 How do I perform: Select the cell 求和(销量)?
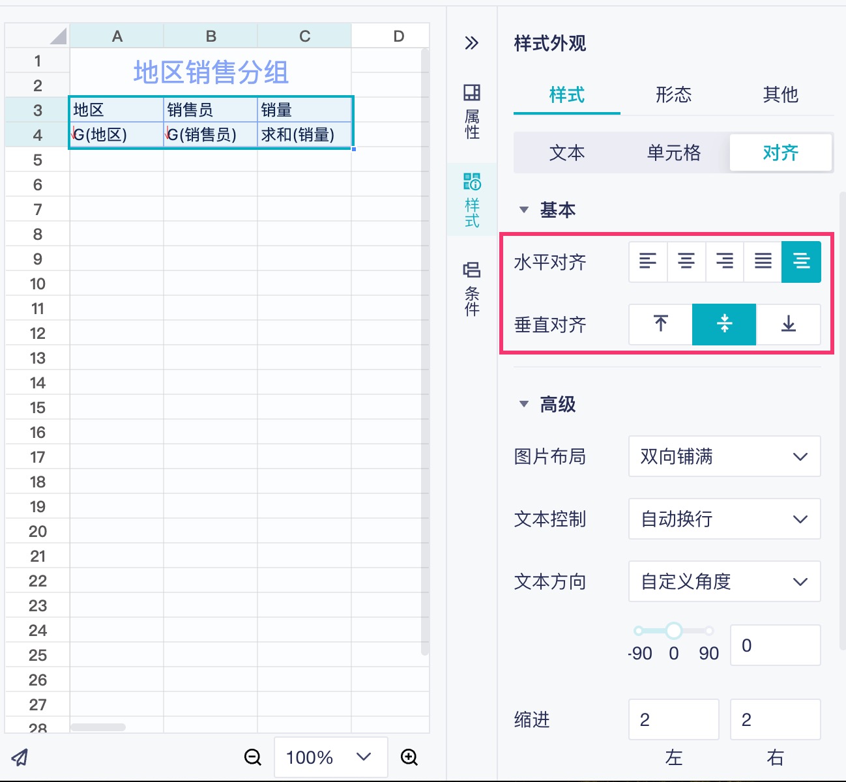(x=304, y=135)
